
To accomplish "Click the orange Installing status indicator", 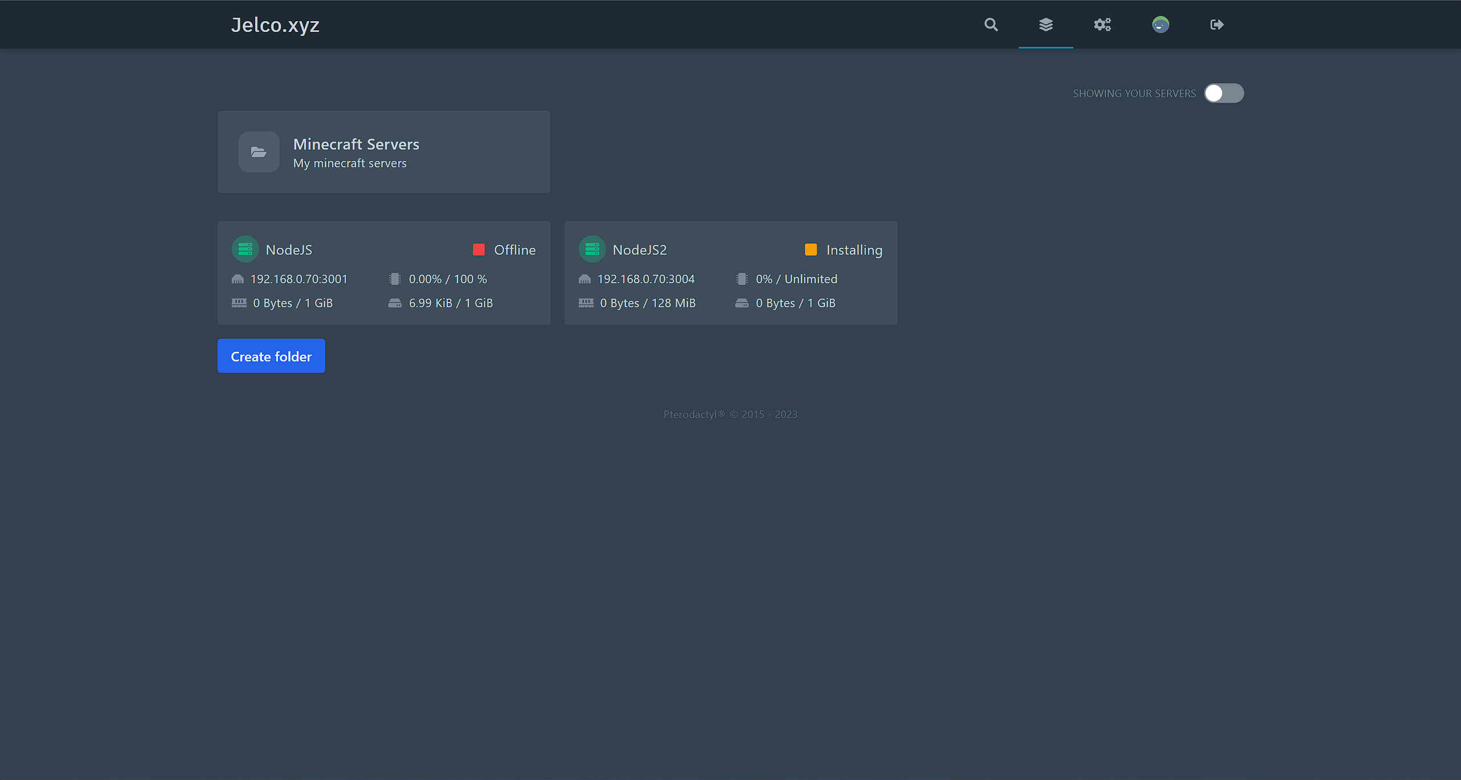I will tap(811, 250).
